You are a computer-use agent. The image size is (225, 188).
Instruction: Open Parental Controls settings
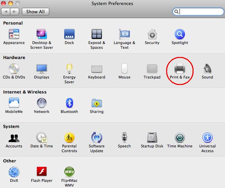coord(69,138)
